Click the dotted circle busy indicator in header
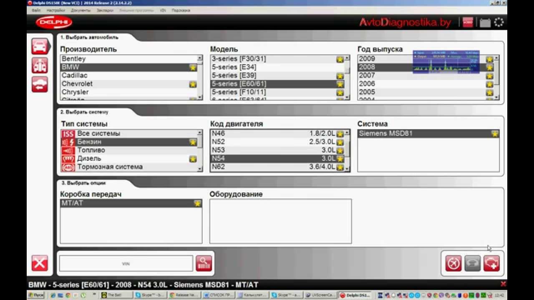Image resolution: width=534 pixels, height=300 pixels. click(x=499, y=22)
